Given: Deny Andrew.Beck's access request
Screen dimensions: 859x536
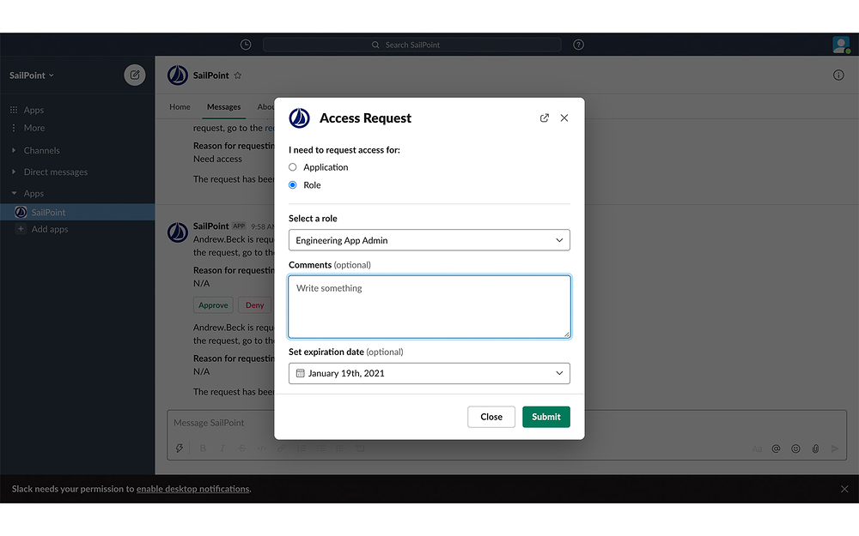Looking at the screenshot, I should pyautogui.click(x=255, y=305).
